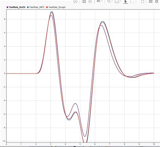Open the zoom mode dropdown arrow
This screenshot has width=160, height=147.
(x=112, y=1)
